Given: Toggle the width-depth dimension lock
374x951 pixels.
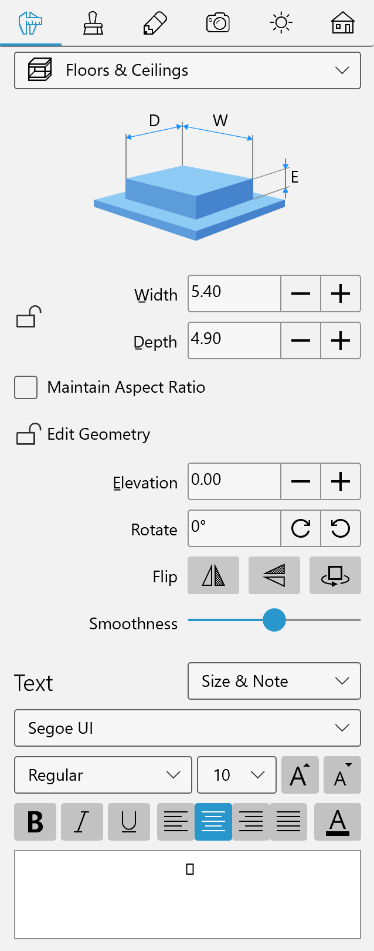Looking at the screenshot, I should click(29, 317).
